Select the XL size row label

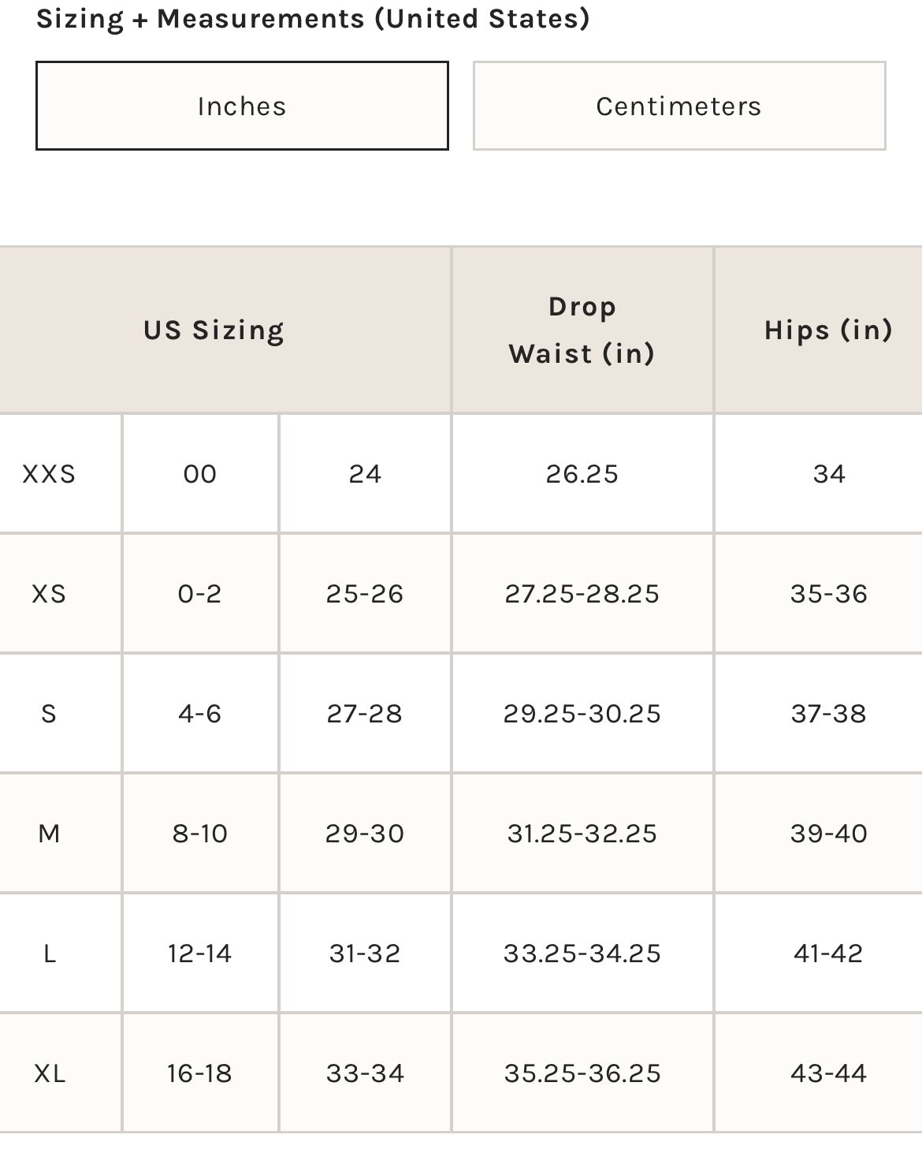tap(49, 1073)
